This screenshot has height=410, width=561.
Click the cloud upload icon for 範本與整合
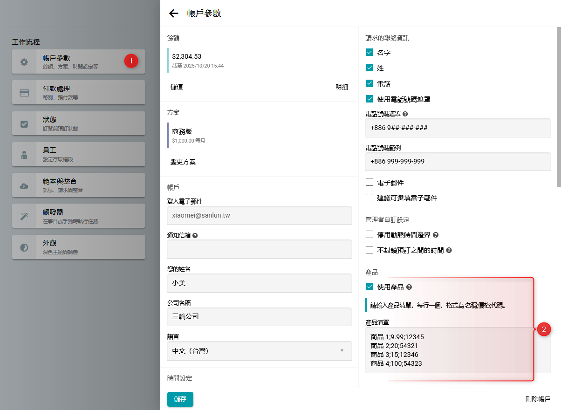pos(24,186)
